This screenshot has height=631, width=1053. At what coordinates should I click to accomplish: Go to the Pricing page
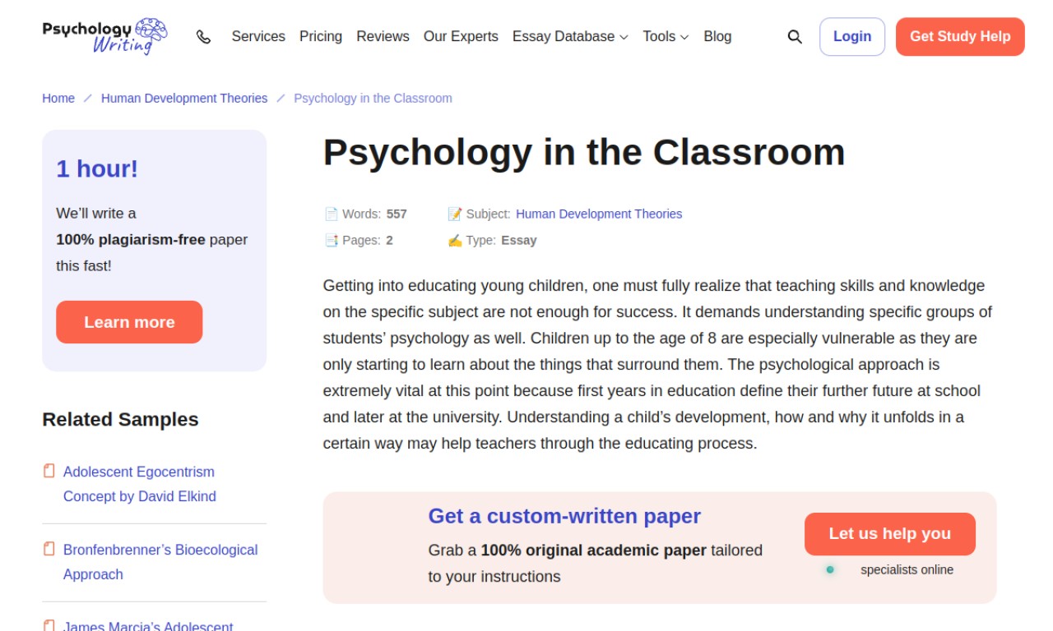click(321, 36)
